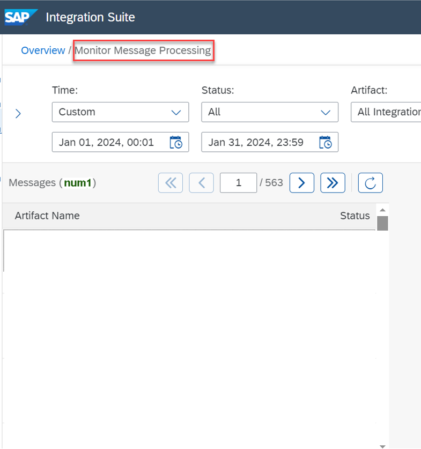Open calendar picker for the start date
421x449 pixels.
tap(176, 142)
